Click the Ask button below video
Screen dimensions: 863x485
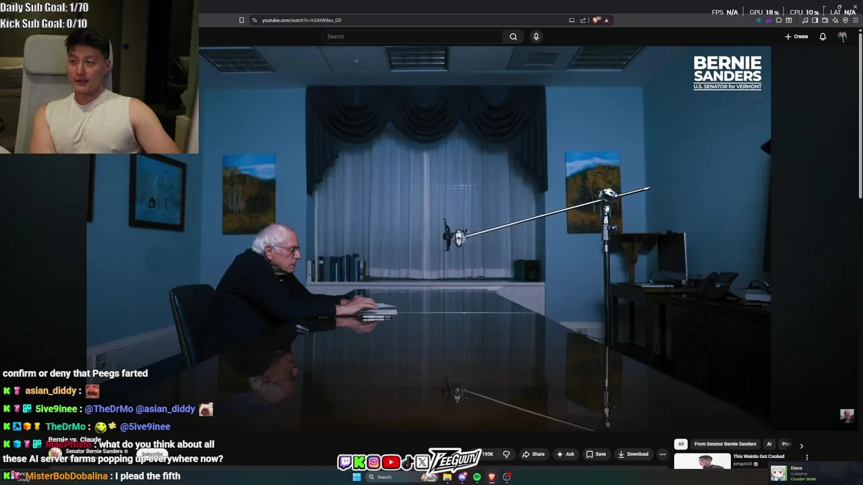pyautogui.click(x=565, y=454)
